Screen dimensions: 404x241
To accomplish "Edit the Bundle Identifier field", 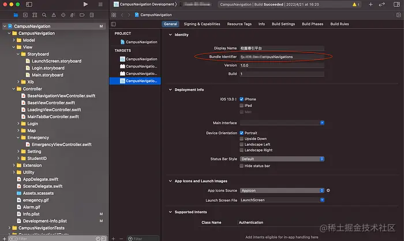I will 282,57.
